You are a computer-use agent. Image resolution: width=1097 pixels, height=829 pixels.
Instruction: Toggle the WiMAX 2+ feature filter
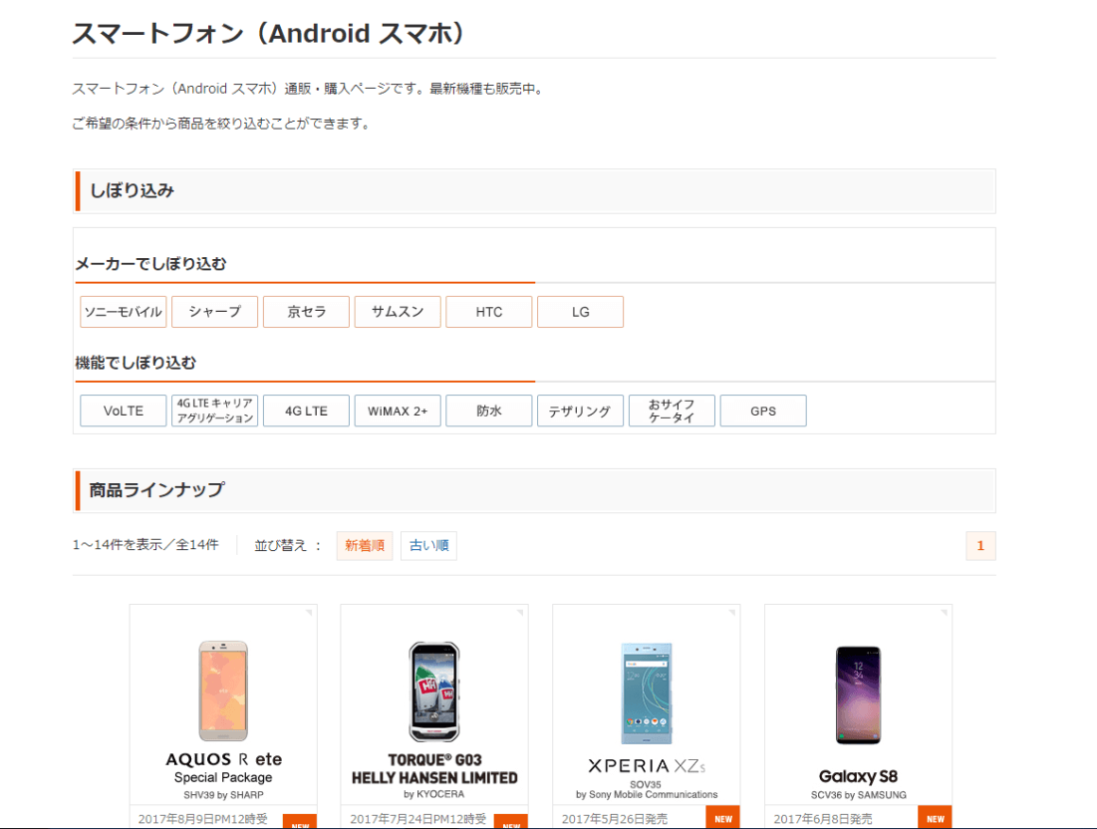coord(398,411)
